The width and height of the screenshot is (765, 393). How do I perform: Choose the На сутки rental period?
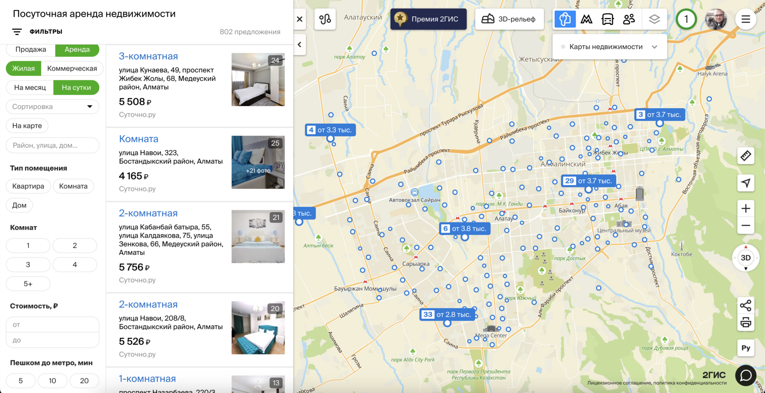(76, 87)
